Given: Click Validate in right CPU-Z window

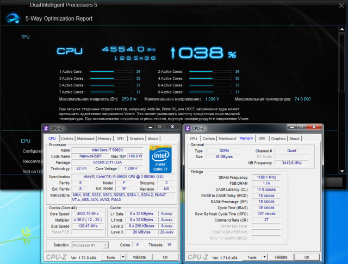Looking at the screenshot, I should point(281,257).
